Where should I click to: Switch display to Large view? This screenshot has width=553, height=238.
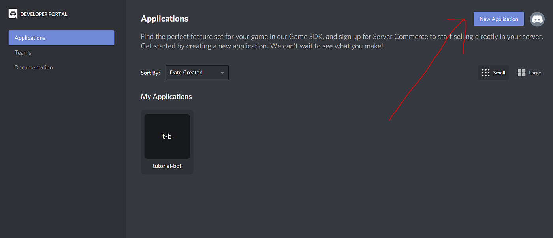point(529,73)
